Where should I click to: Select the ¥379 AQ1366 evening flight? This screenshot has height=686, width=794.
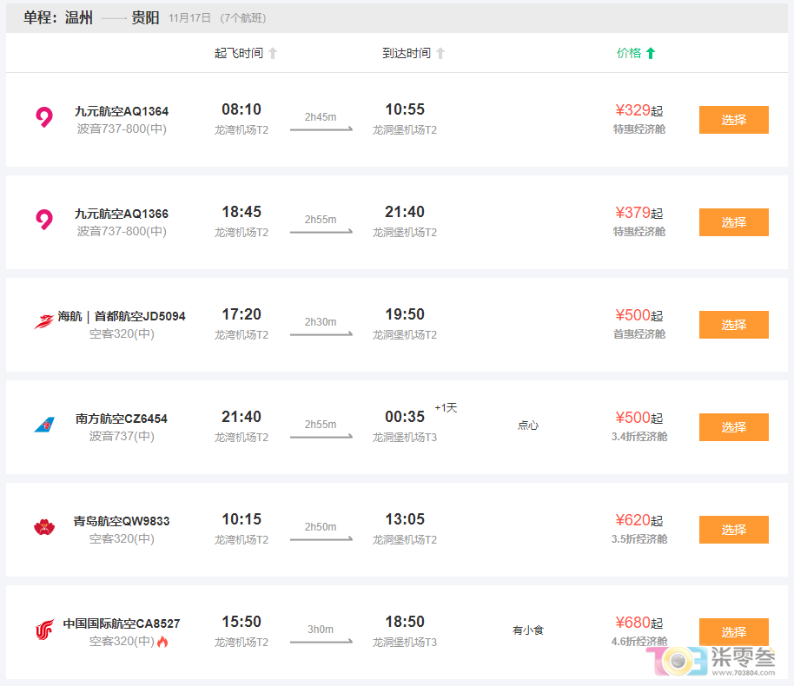coord(733,222)
